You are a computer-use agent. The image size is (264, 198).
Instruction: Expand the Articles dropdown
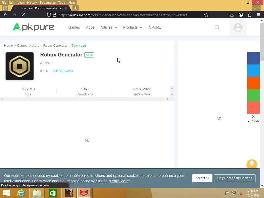coord(109,27)
